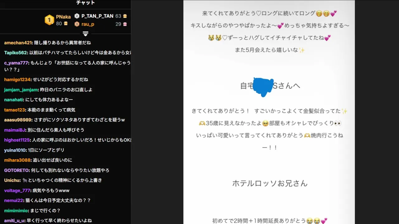Click chat message にしても体力あるよなー
Image resolution: width=399 pixels, height=224 pixels.
tap(49, 100)
